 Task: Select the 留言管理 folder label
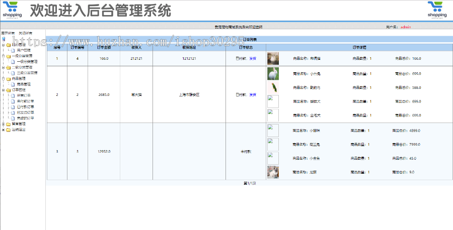click(x=19, y=124)
